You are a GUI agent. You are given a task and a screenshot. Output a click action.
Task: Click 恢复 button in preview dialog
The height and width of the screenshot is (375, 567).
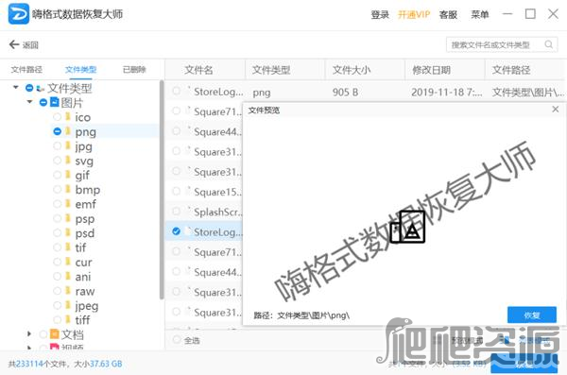531,315
